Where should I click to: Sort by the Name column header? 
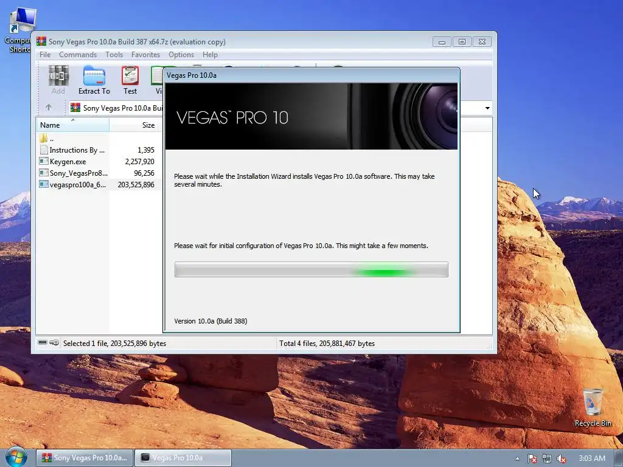click(x=73, y=125)
